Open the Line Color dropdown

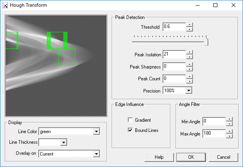point(96,132)
